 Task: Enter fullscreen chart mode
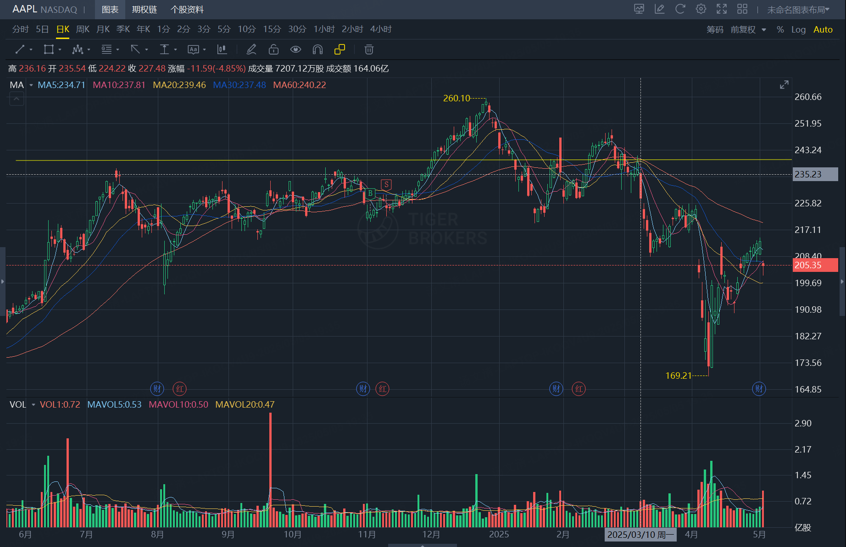tap(722, 9)
